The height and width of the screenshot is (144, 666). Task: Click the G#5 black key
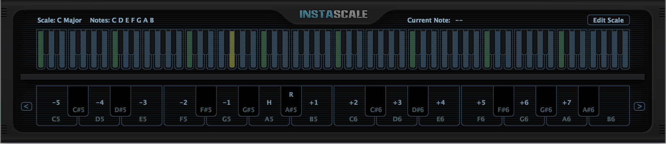point(248,101)
